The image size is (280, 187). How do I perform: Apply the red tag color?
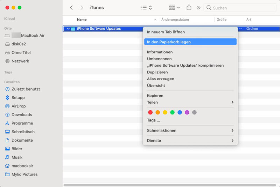point(150,112)
